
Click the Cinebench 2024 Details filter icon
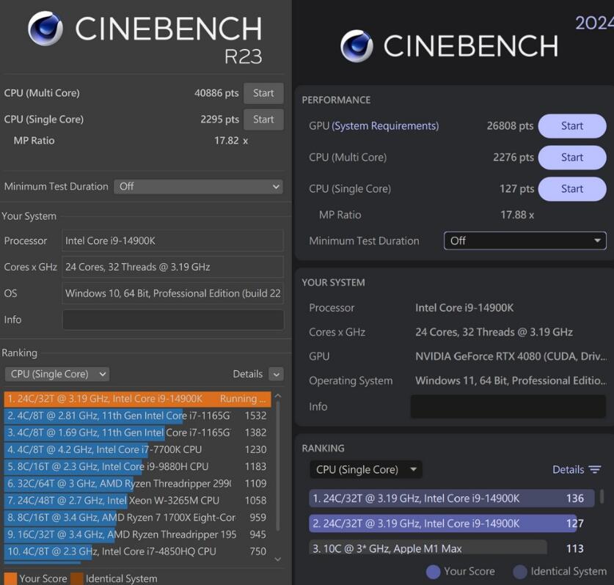click(595, 470)
